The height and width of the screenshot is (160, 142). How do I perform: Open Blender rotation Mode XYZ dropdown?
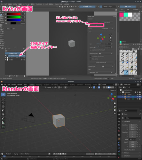click(132, 140)
